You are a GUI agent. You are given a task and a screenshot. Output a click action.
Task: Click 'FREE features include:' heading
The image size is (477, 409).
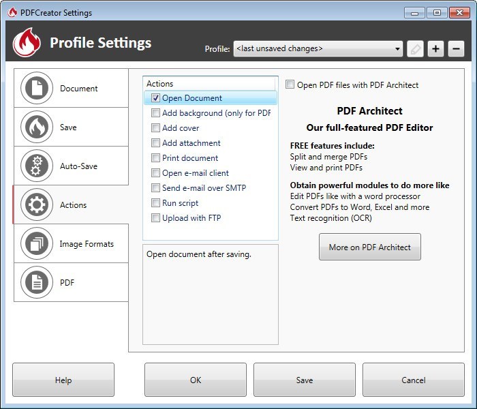tap(333, 146)
